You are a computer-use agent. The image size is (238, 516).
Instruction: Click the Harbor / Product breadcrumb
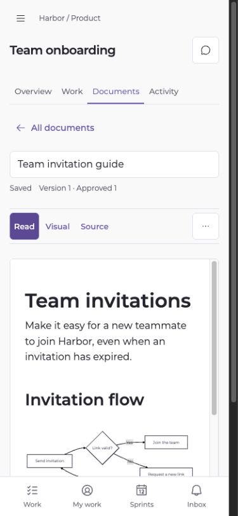coord(70,18)
